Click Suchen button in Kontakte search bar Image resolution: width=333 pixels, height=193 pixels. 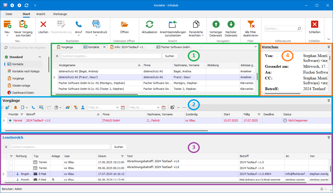pyautogui.click(x=170, y=56)
